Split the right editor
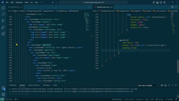The image size is (179, 101). click(x=172, y=7)
